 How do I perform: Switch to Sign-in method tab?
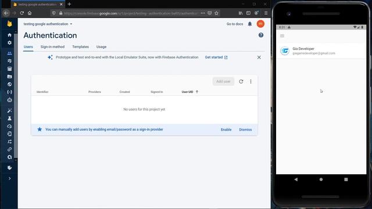tap(52, 46)
